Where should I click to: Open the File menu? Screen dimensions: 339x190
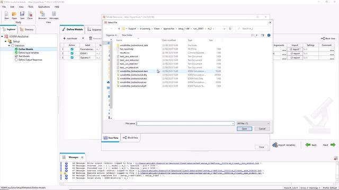point(4,7)
